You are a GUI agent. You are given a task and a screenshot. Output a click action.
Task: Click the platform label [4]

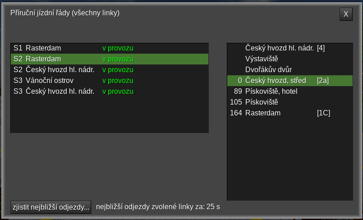[x=321, y=48]
